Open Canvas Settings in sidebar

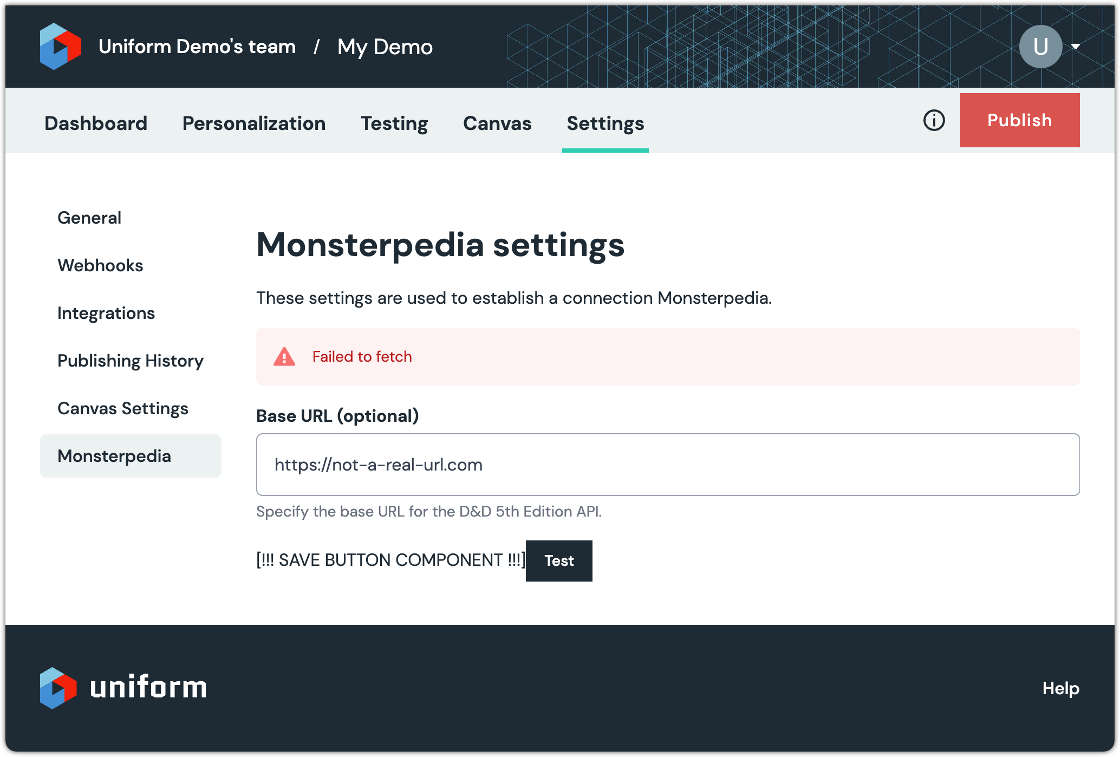point(123,408)
